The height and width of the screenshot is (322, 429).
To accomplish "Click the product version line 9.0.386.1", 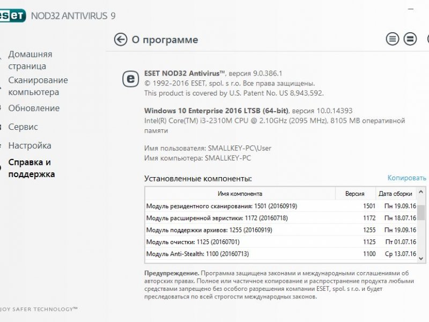I will [x=213, y=74].
